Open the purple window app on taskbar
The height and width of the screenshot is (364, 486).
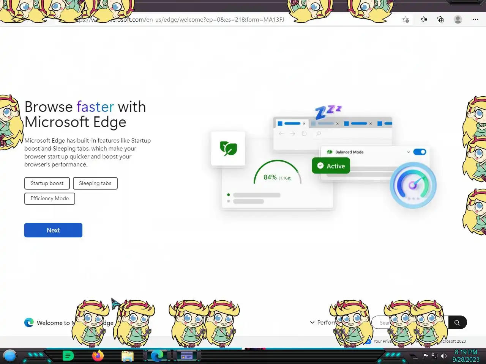click(x=187, y=356)
